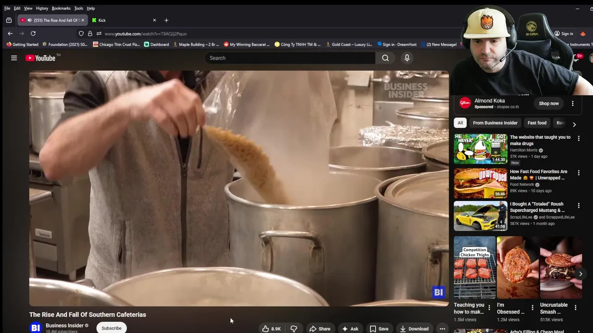Open Business Insider channel name link
Viewport: 593px width, 333px height.
(x=64, y=326)
